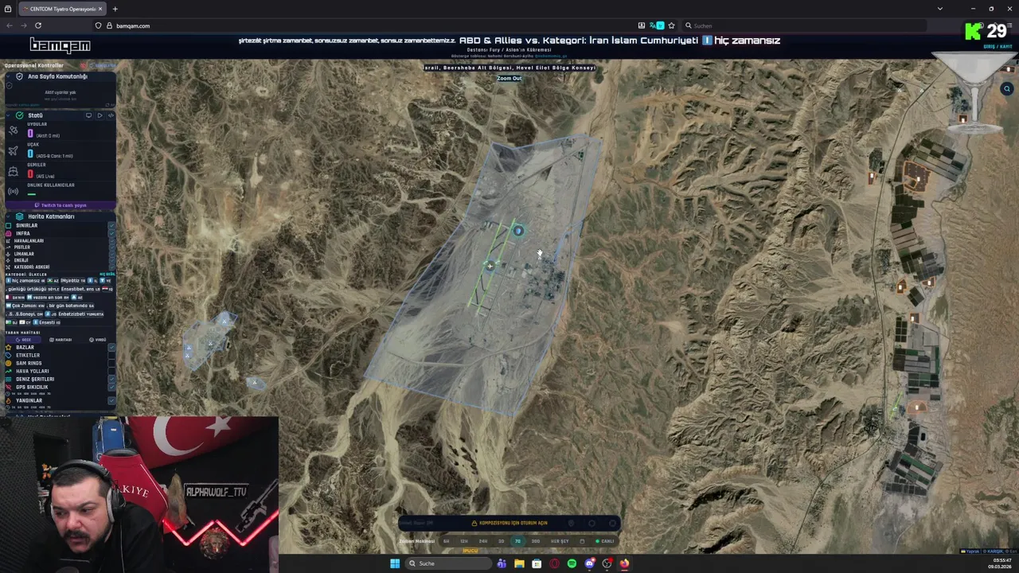Click the Firefox icon in taskbar

click(624, 563)
